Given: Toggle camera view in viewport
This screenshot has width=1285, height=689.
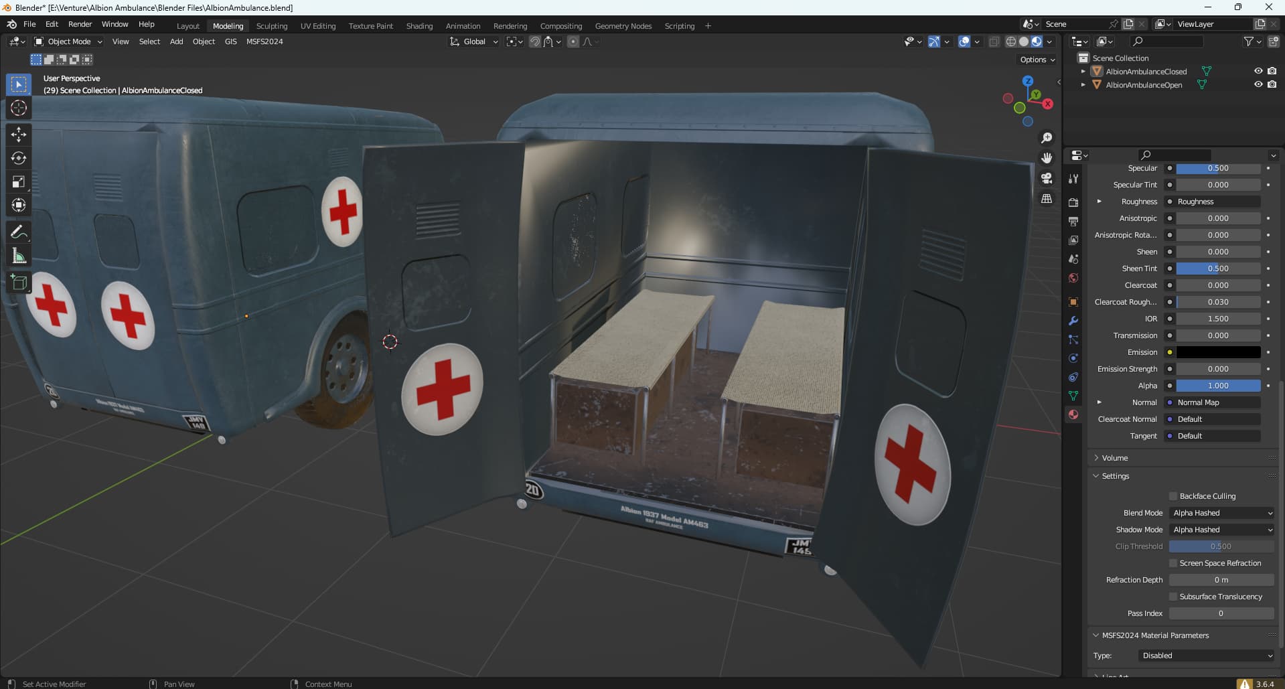Looking at the screenshot, I should tap(1047, 178).
